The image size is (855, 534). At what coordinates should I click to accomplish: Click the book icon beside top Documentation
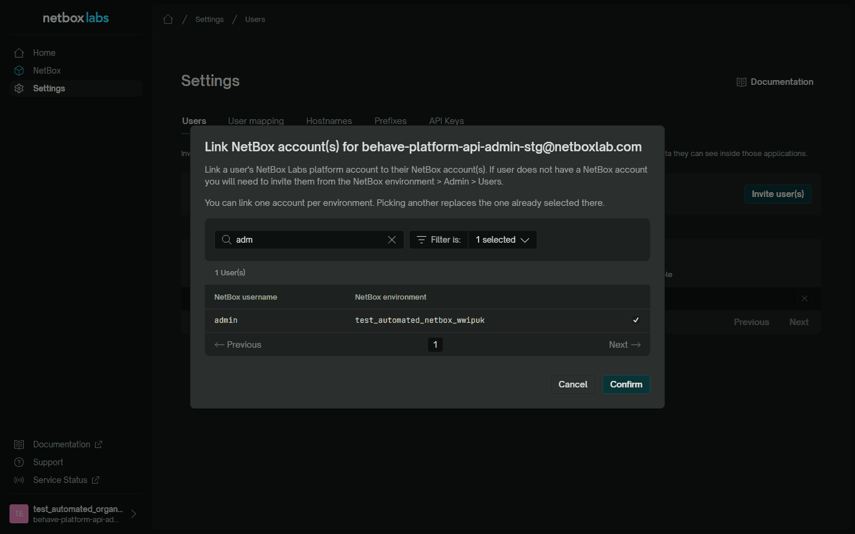point(741,82)
